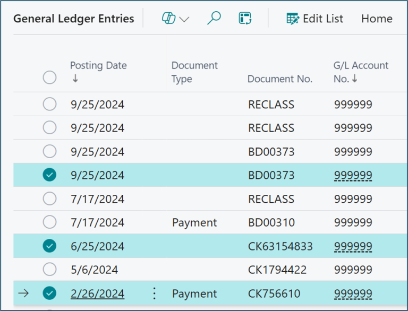Click the current row arrow indicator
Screen dimensions: 408x311
[23, 293]
